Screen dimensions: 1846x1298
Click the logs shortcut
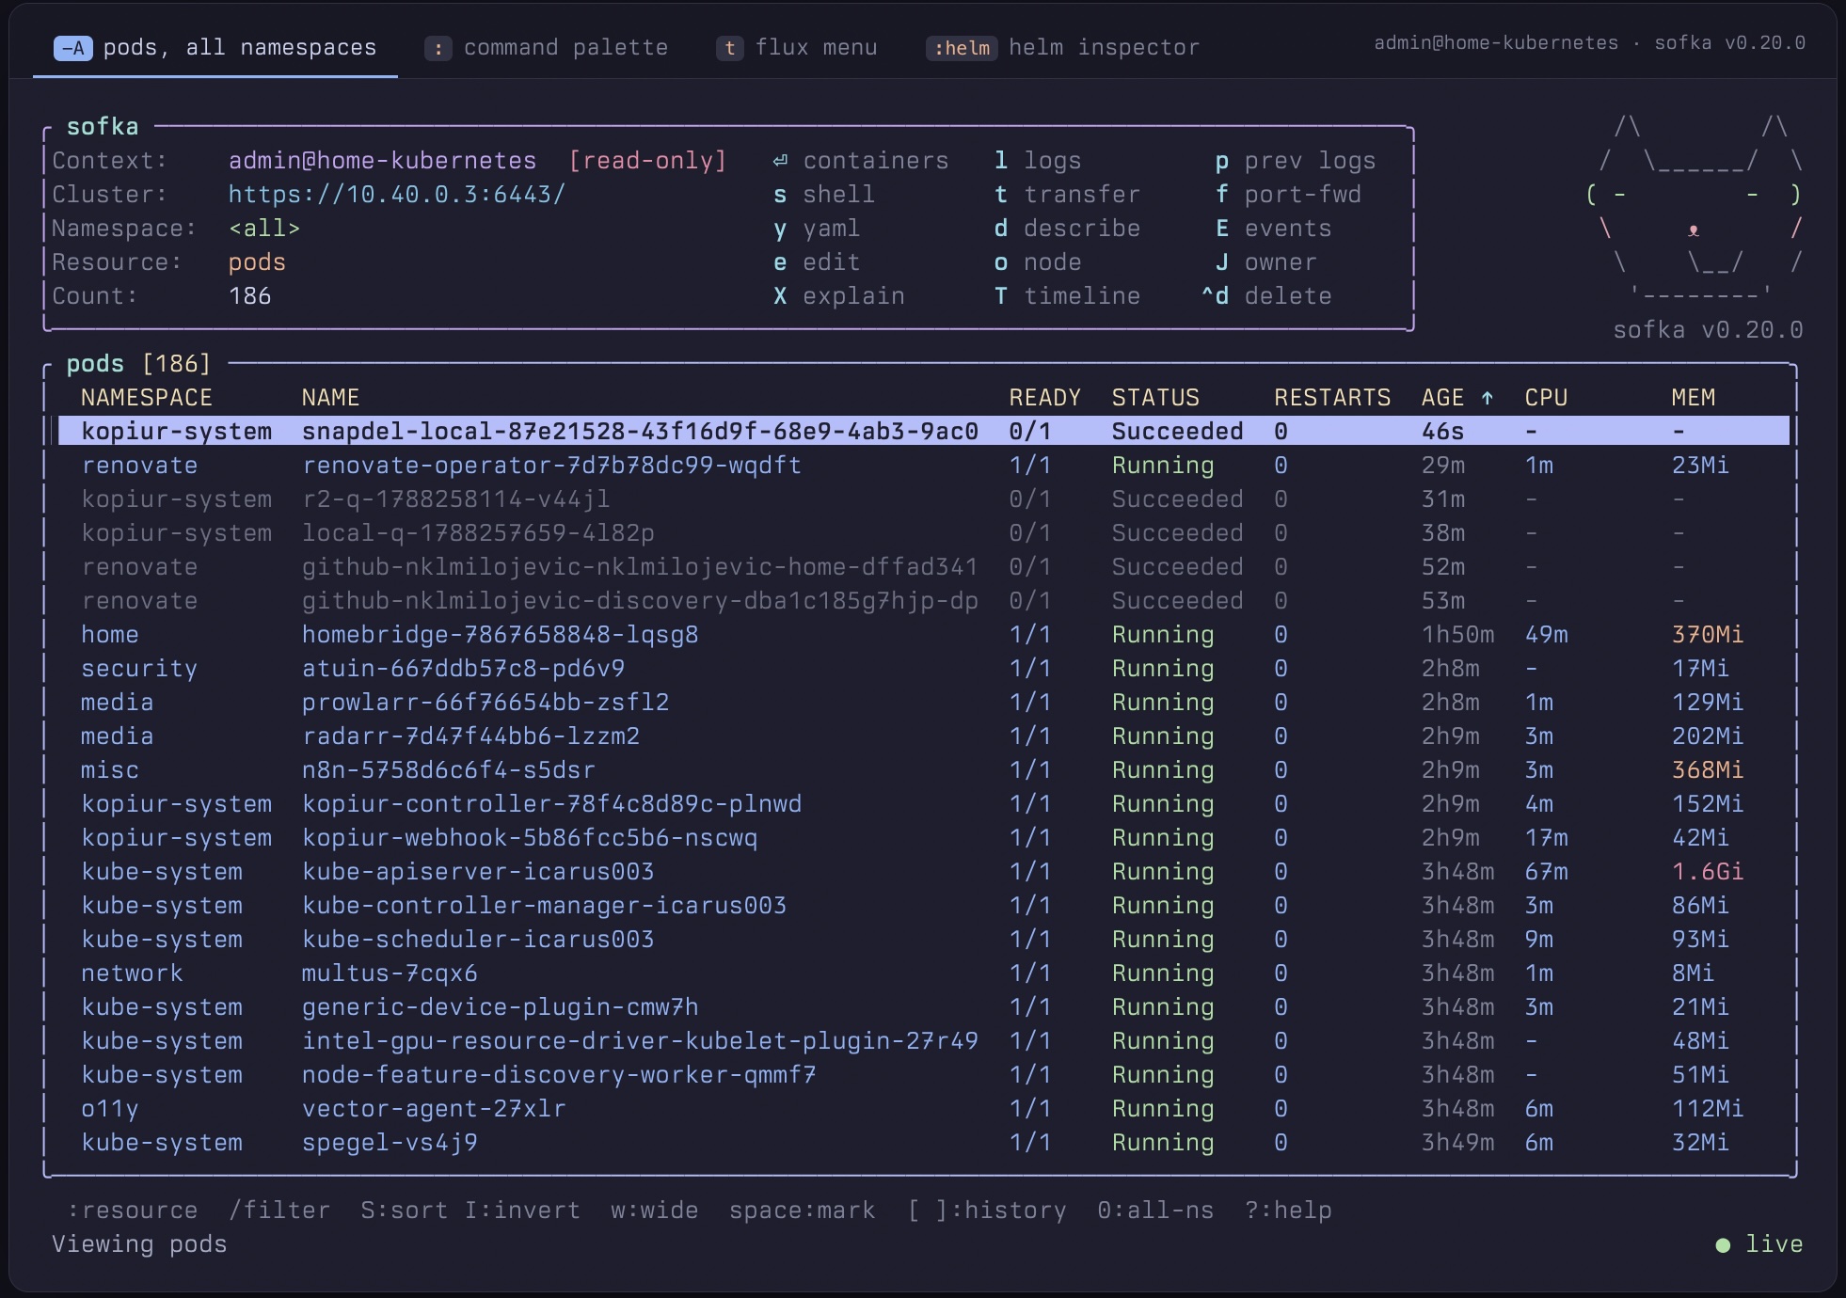tap(1038, 161)
